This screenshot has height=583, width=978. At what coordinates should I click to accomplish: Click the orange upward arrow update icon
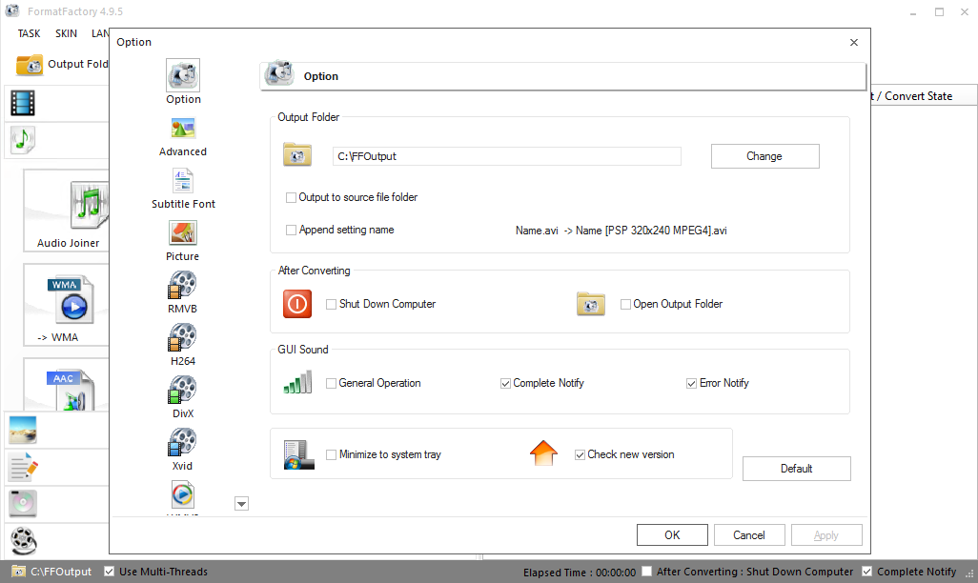coord(543,453)
